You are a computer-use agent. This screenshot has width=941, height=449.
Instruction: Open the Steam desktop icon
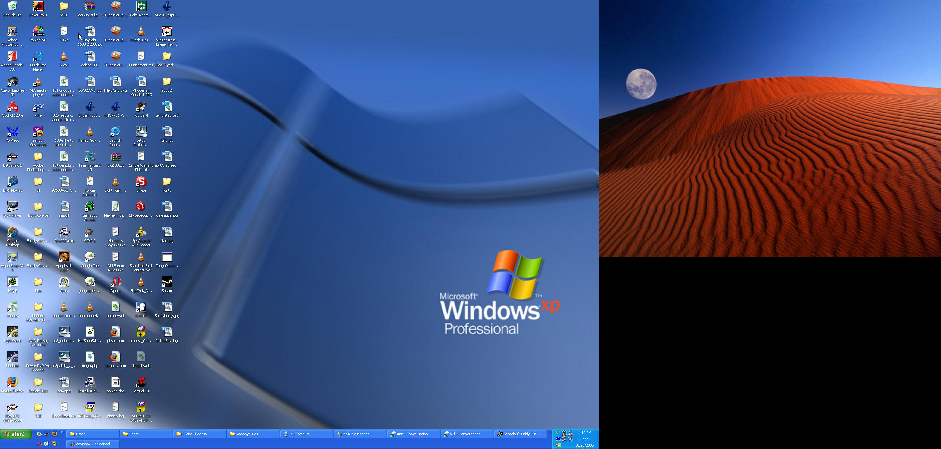166,285
